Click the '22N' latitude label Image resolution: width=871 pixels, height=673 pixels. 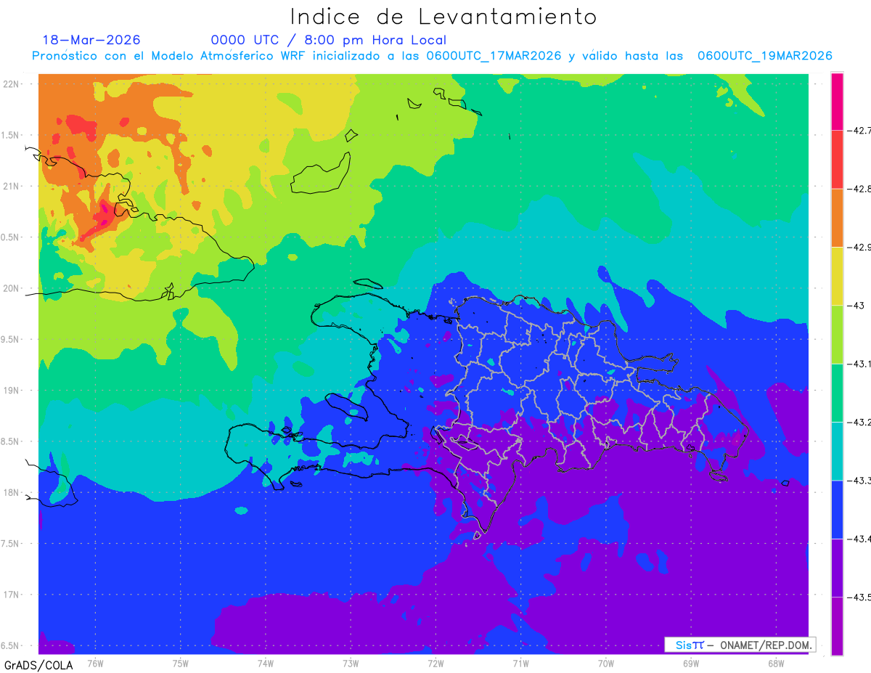pos(12,83)
